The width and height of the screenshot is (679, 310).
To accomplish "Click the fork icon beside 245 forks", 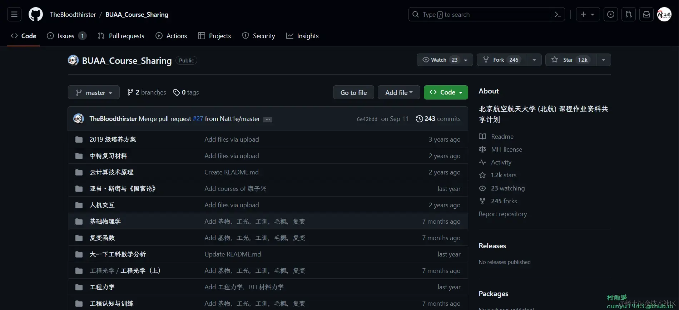I will 482,201.
